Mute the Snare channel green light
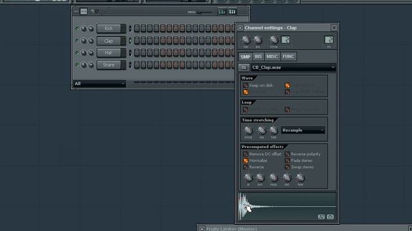 point(77,65)
